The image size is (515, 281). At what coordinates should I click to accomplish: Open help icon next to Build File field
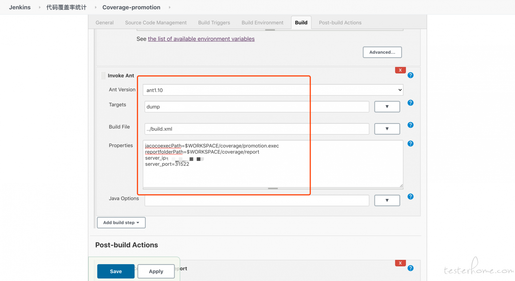pos(410,125)
